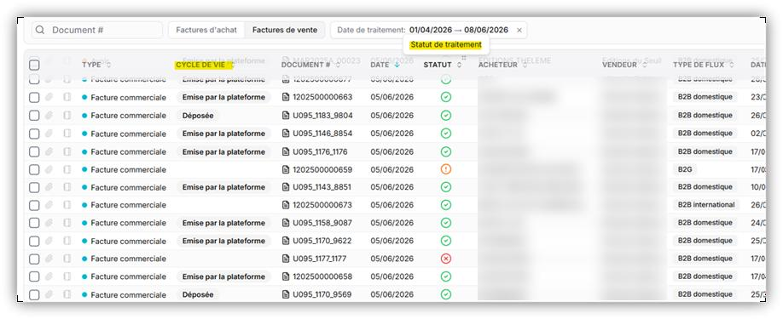Open document number U095_1170_9622
Viewport: 783px width, 319px height.
point(322,241)
